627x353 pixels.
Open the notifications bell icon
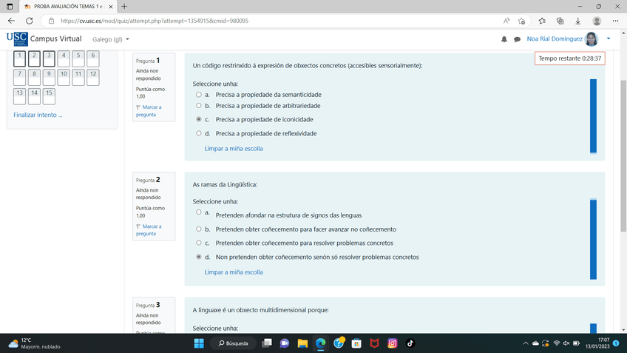point(504,39)
